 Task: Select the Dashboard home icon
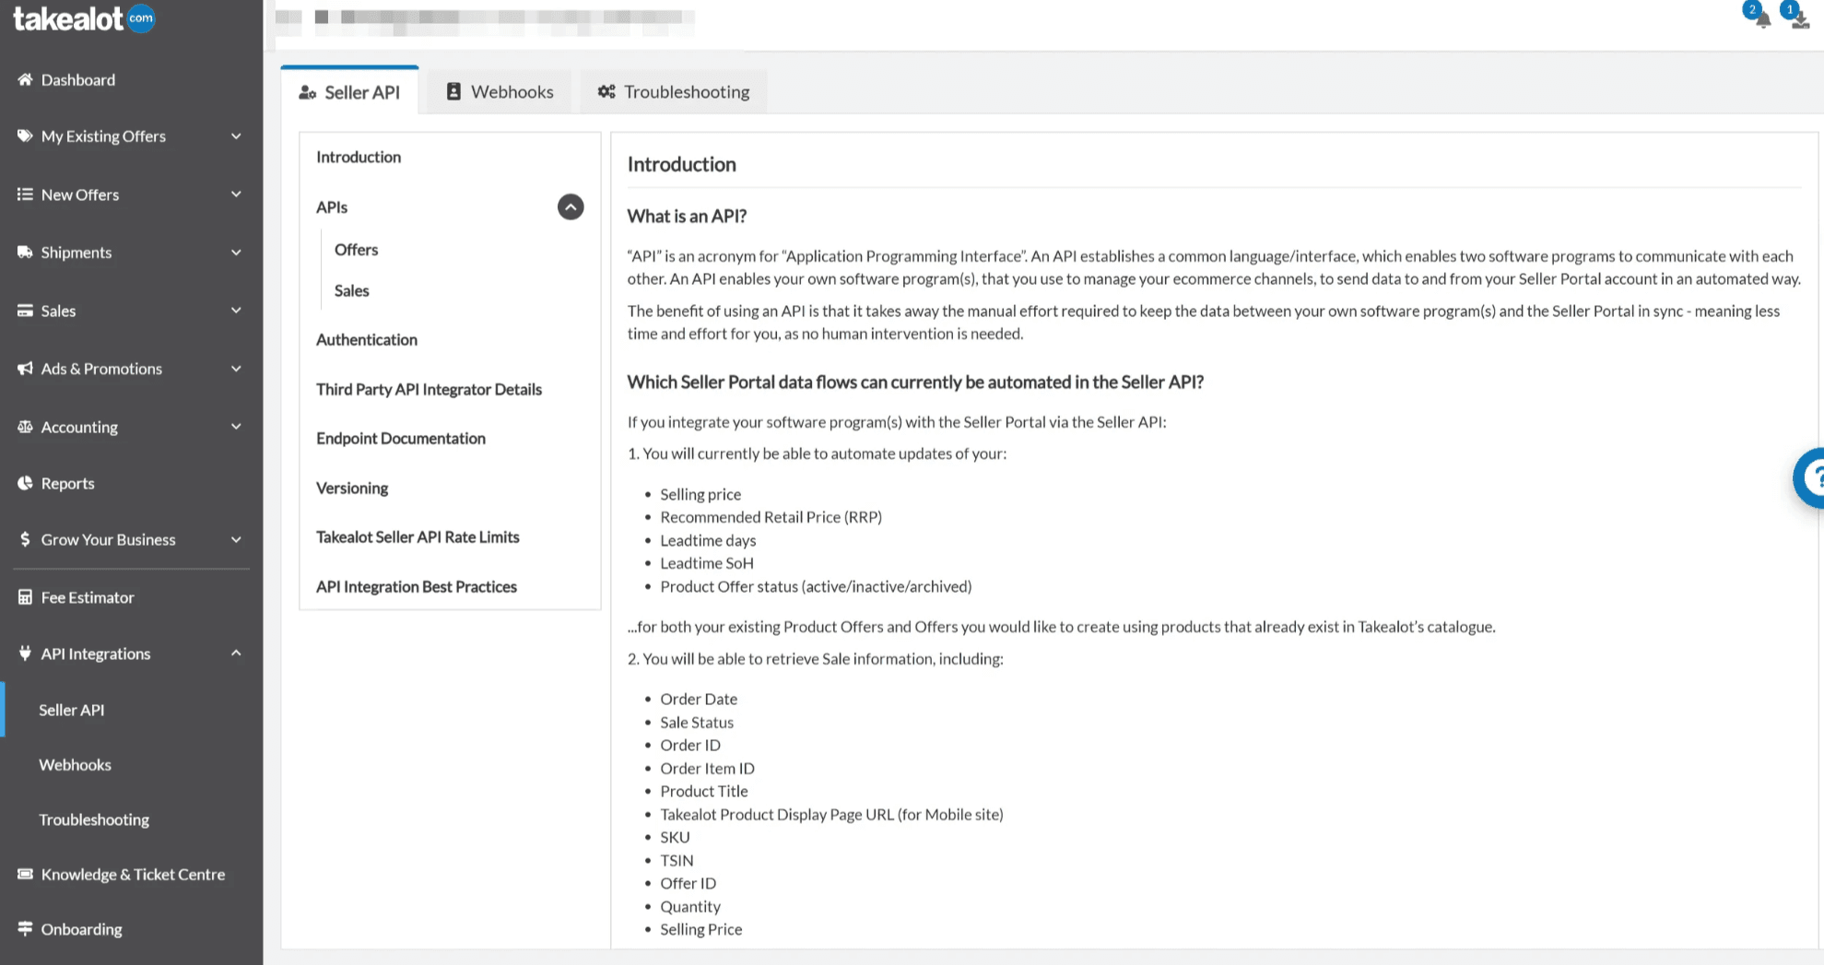(x=25, y=79)
